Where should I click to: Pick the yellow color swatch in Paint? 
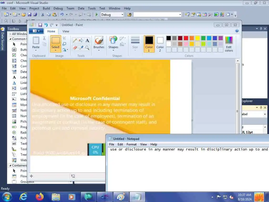tap(198, 38)
